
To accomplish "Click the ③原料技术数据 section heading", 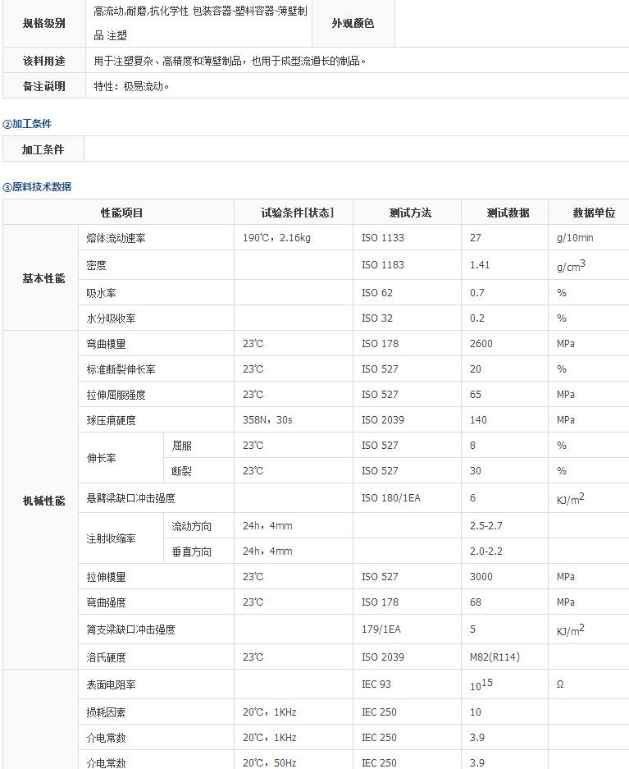I will (37, 187).
